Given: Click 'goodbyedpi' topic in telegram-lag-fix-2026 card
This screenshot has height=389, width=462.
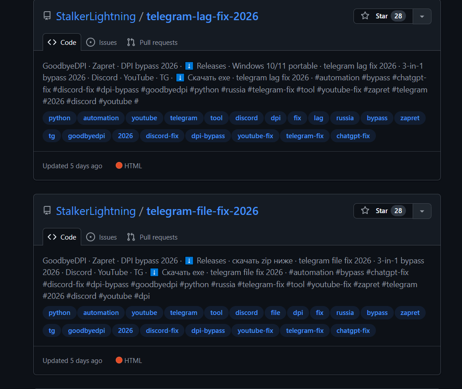Looking at the screenshot, I should [87, 136].
